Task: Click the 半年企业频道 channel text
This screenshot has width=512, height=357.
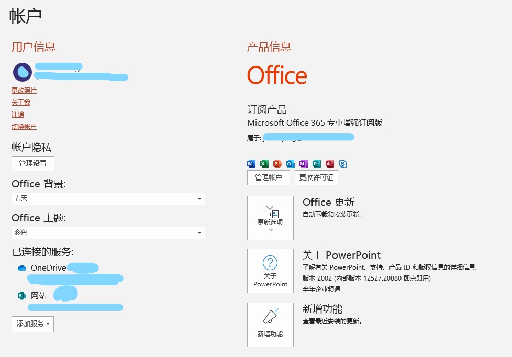Action: tap(321, 289)
